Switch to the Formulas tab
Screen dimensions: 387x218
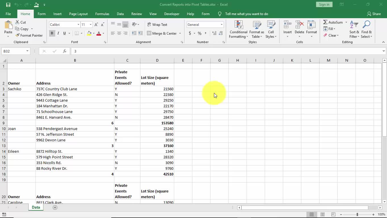[x=102, y=14]
